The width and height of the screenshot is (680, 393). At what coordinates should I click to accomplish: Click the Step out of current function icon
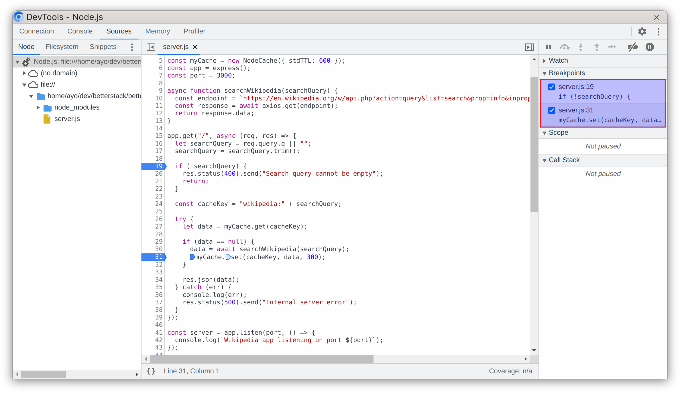pyautogui.click(x=597, y=47)
